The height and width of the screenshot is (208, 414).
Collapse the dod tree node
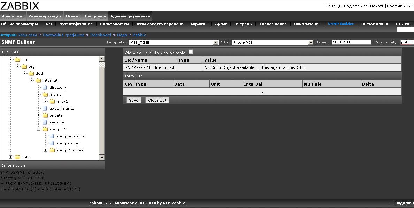[24, 73]
